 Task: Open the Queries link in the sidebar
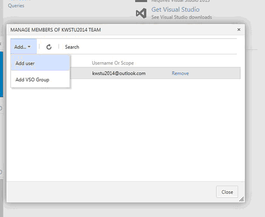click(x=16, y=6)
